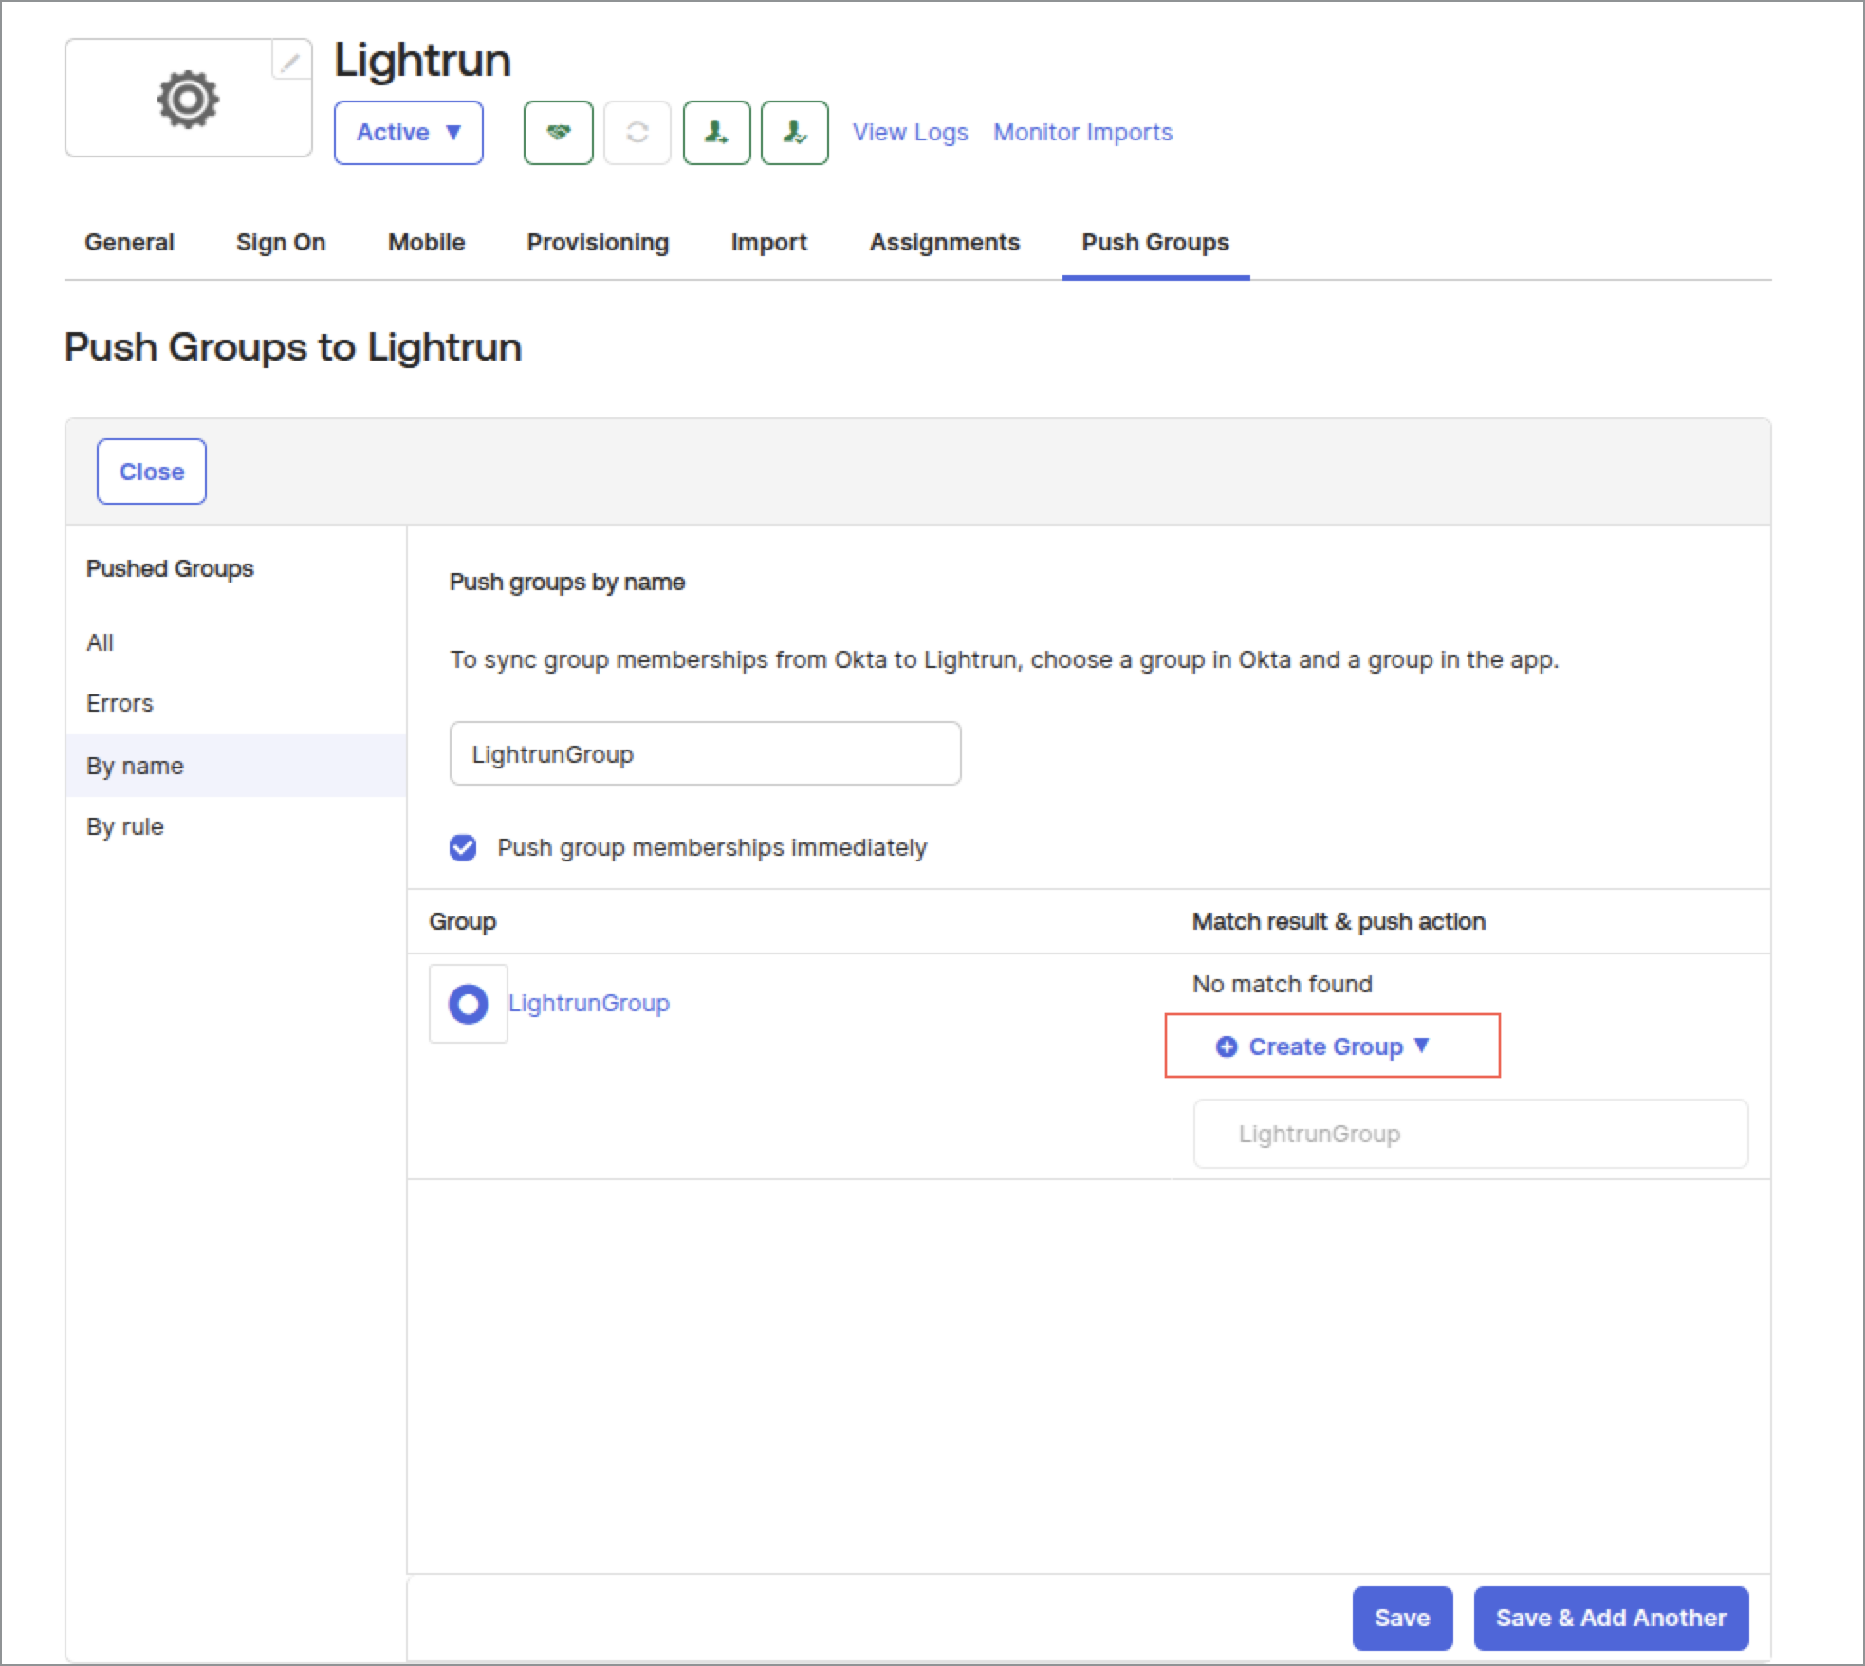1865x1666 pixels.
Task: Click the handshake SSO status icon
Action: (x=558, y=133)
